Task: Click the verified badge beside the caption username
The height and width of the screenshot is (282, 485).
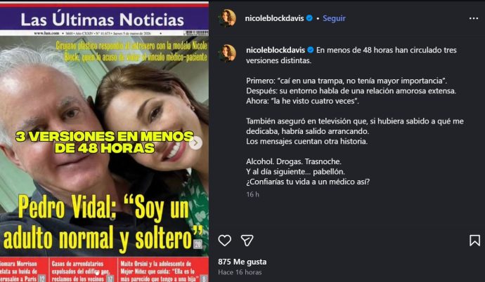Action: coord(311,50)
